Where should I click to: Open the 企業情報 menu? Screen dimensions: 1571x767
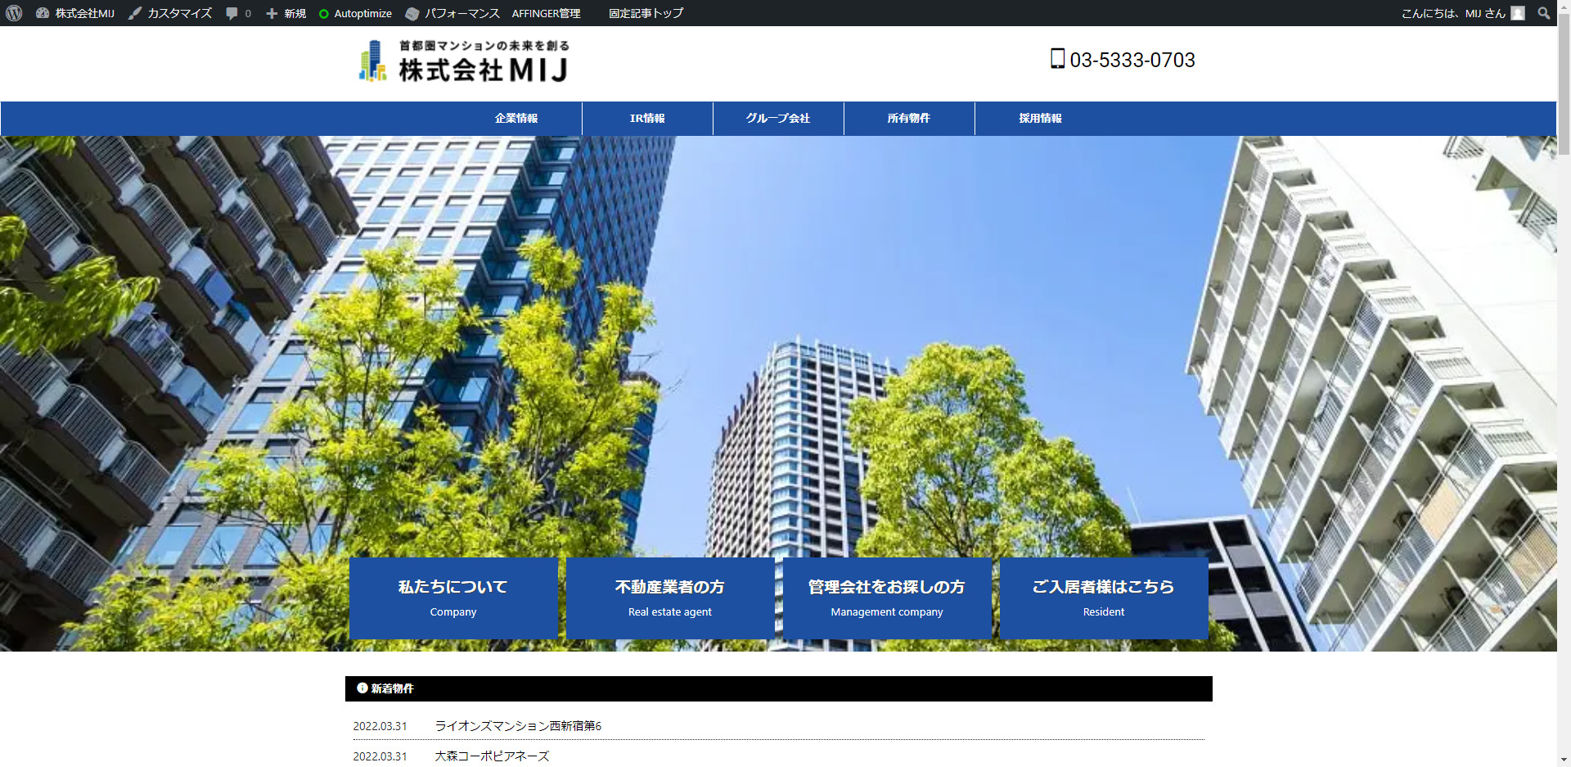point(515,118)
